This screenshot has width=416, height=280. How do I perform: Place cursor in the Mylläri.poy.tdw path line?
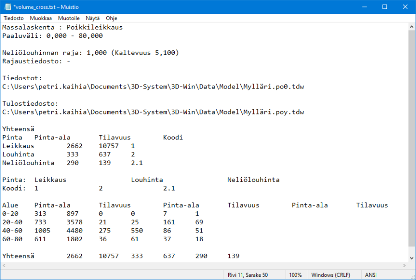tap(153, 112)
